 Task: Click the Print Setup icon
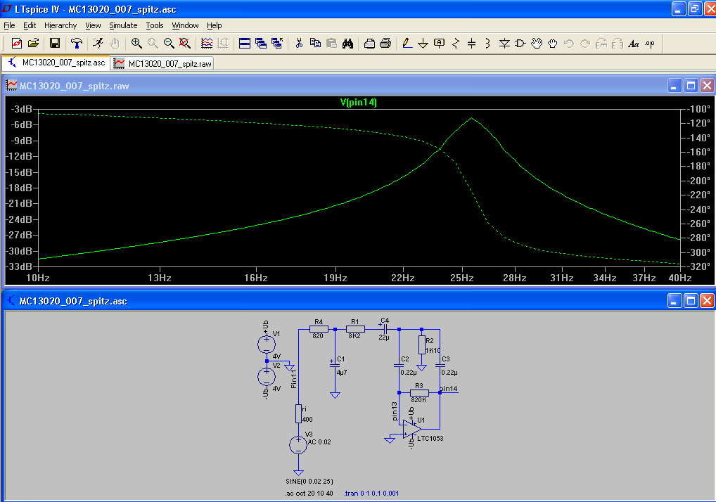(369, 44)
